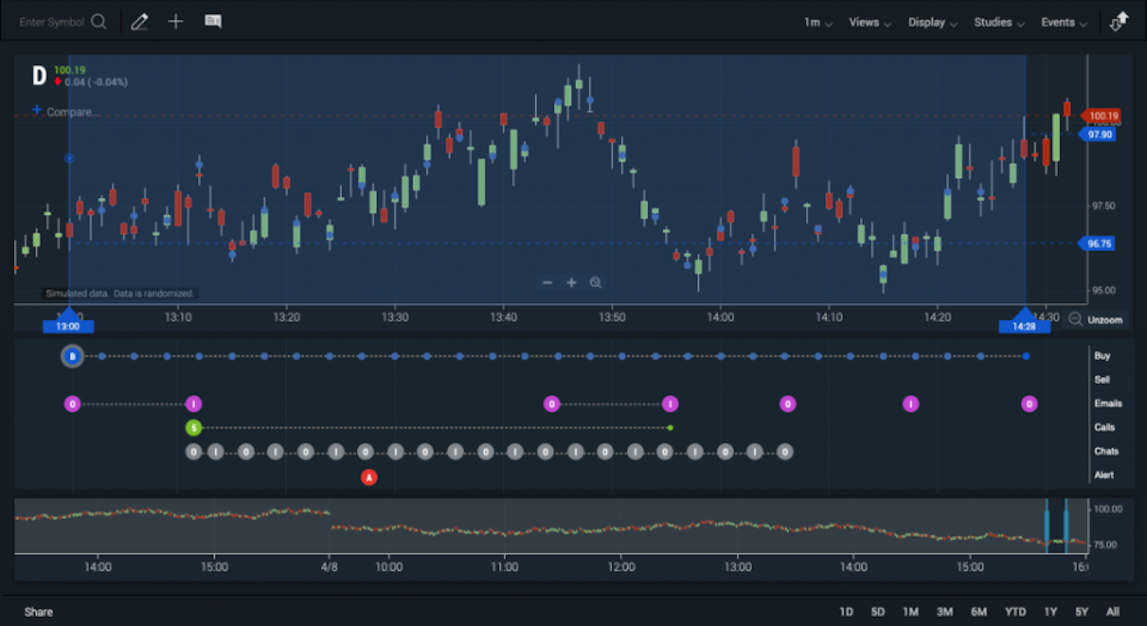1147x626 pixels.
Task: Click the chart zoom-in plus icon
Action: (x=571, y=283)
